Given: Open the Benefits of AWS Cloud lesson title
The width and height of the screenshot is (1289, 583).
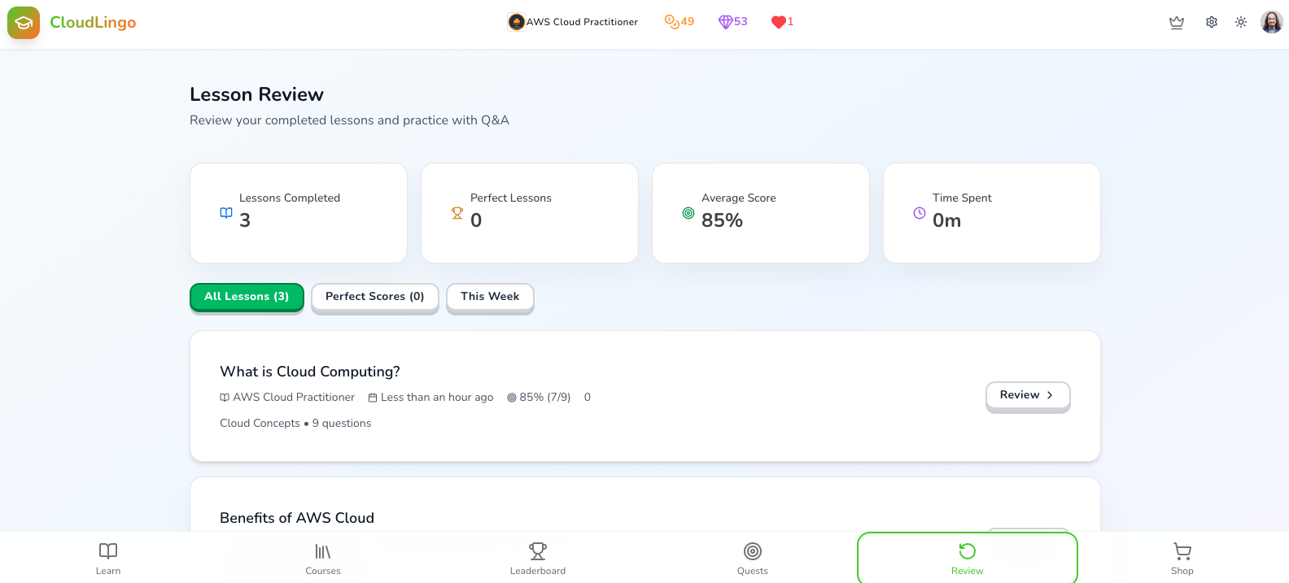Looking at the screenshot, I should (x=297, y=518).
